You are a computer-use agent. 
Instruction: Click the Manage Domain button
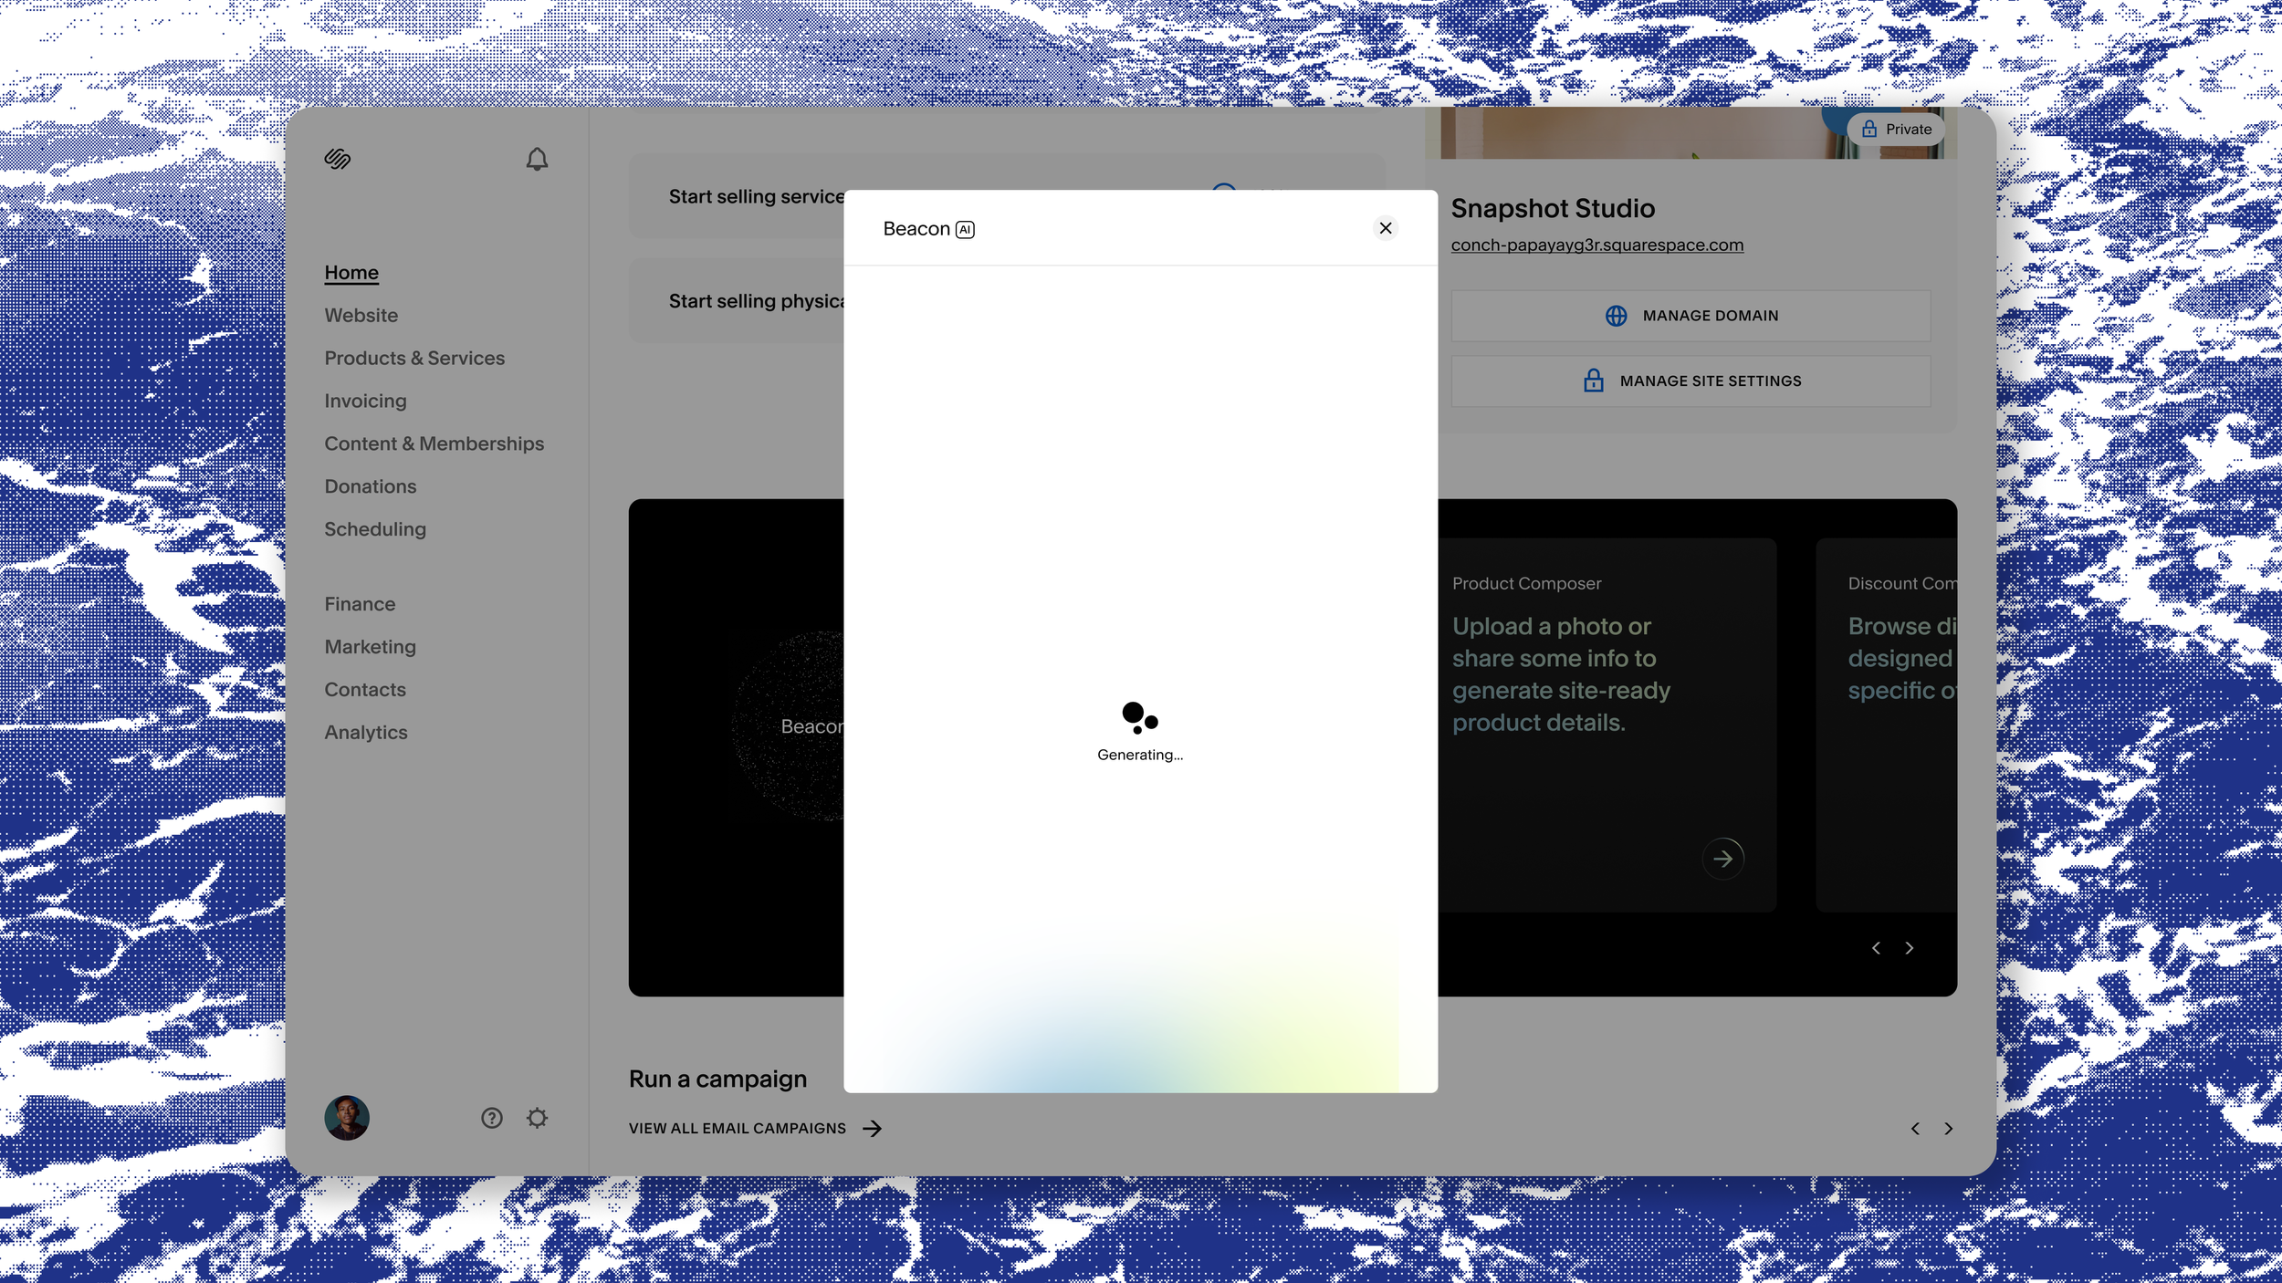[x=1691, y=316]
